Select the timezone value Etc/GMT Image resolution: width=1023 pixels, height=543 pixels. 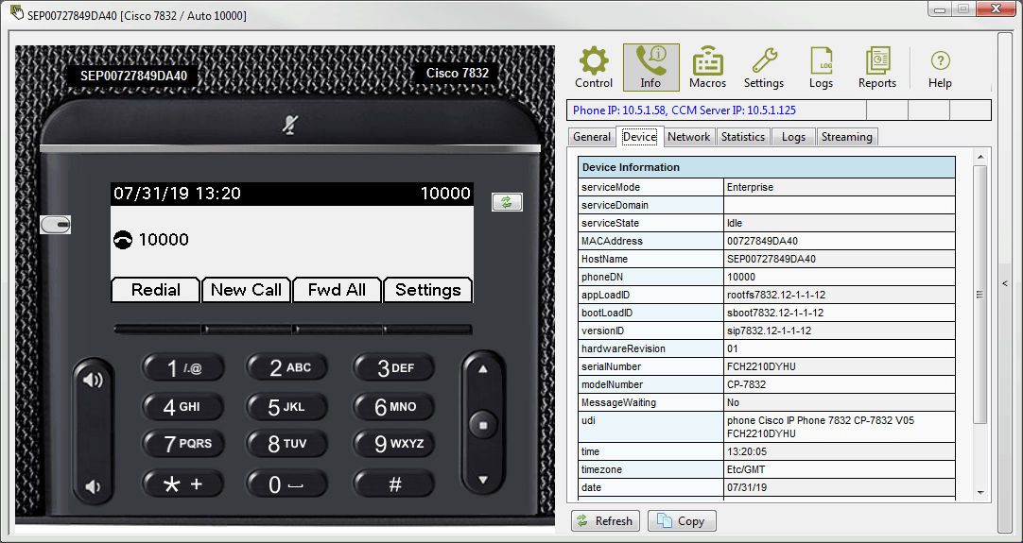[839, 469]
